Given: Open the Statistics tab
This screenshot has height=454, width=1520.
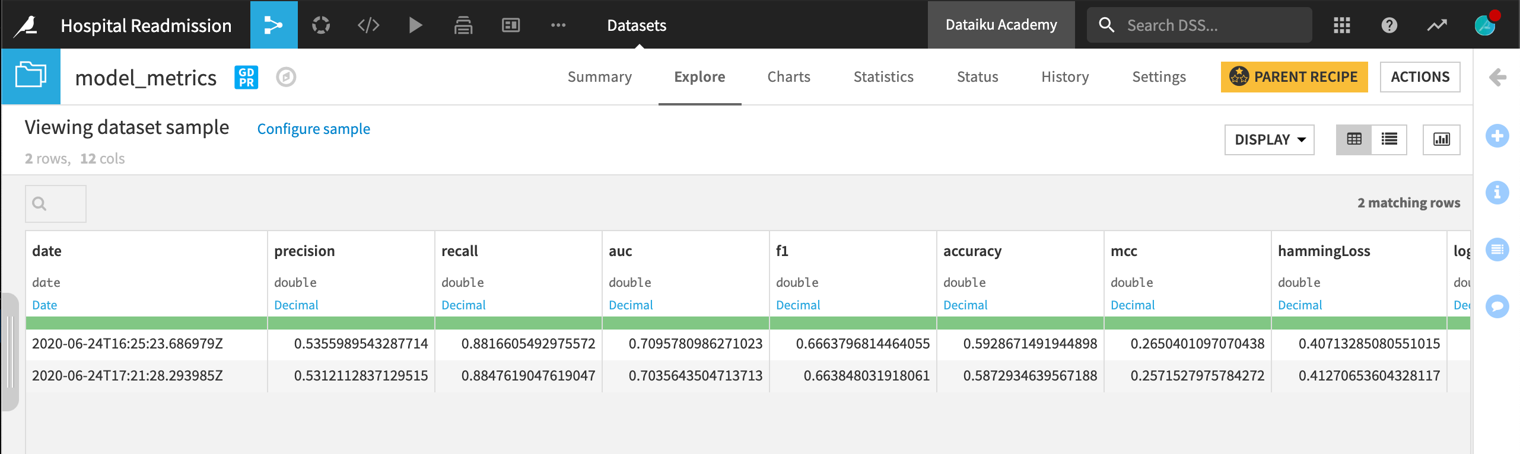Looking at the screenshot, I should tap(883, 77).
